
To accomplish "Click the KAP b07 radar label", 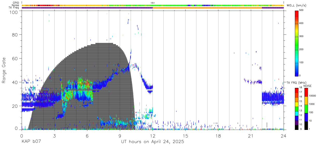I will point(31,142).
